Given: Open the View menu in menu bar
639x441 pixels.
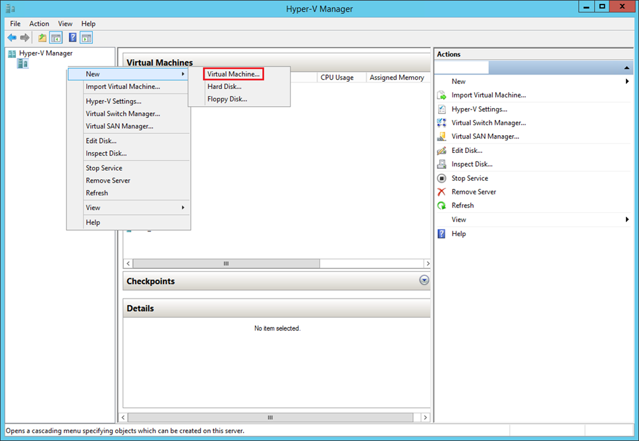Looking at the screenshot, I should coord(65,24).
